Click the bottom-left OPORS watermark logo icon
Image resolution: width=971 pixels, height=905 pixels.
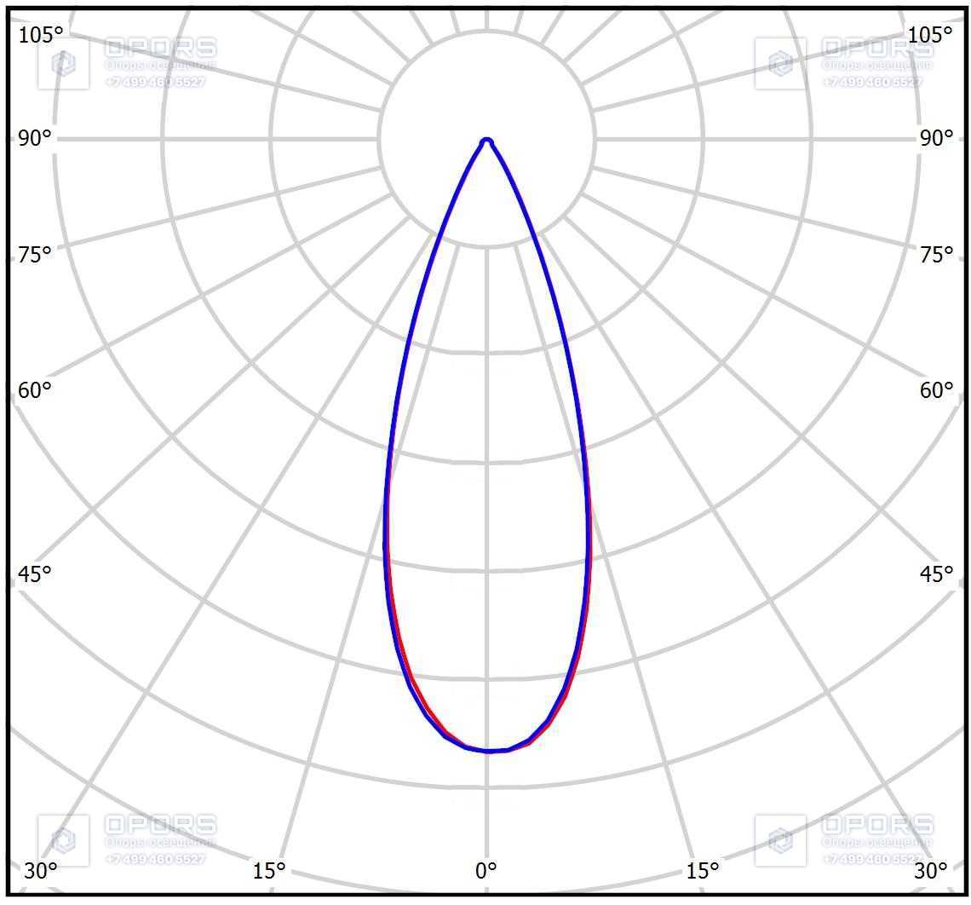[x=64, y=840]
